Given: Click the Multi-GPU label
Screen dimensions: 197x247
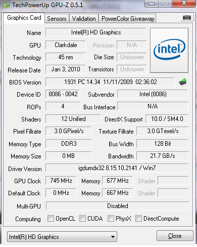Looking at the screenshot, I should coord(29,206).
